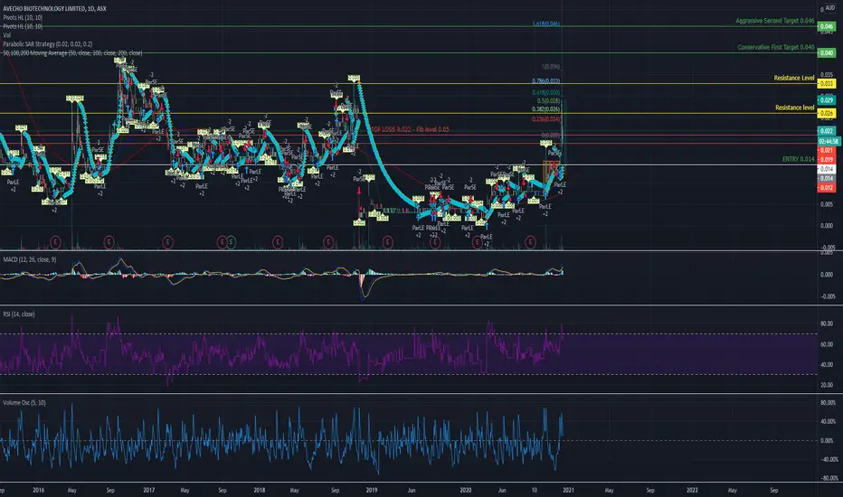
Task: Open the AUD currency selector
Action: [830, 8]
